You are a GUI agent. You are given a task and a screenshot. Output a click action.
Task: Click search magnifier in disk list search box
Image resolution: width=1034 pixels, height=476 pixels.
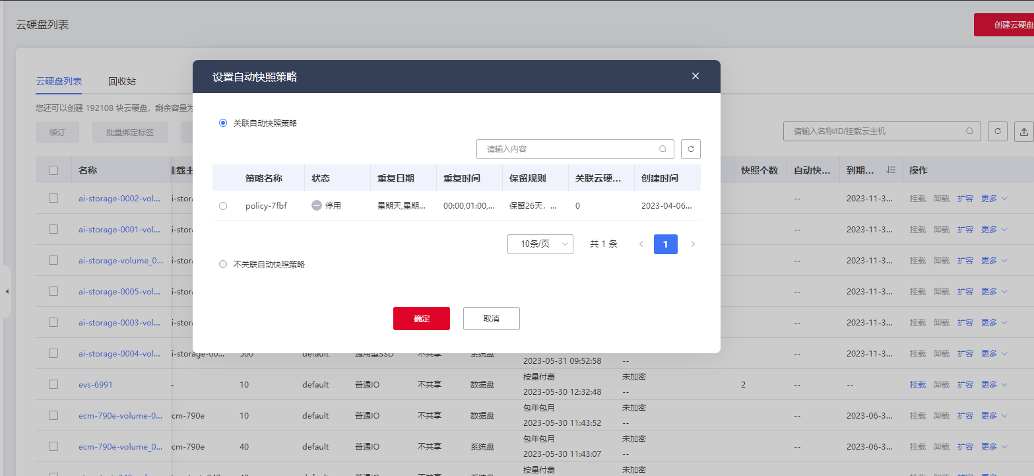[x=969, y=131]
